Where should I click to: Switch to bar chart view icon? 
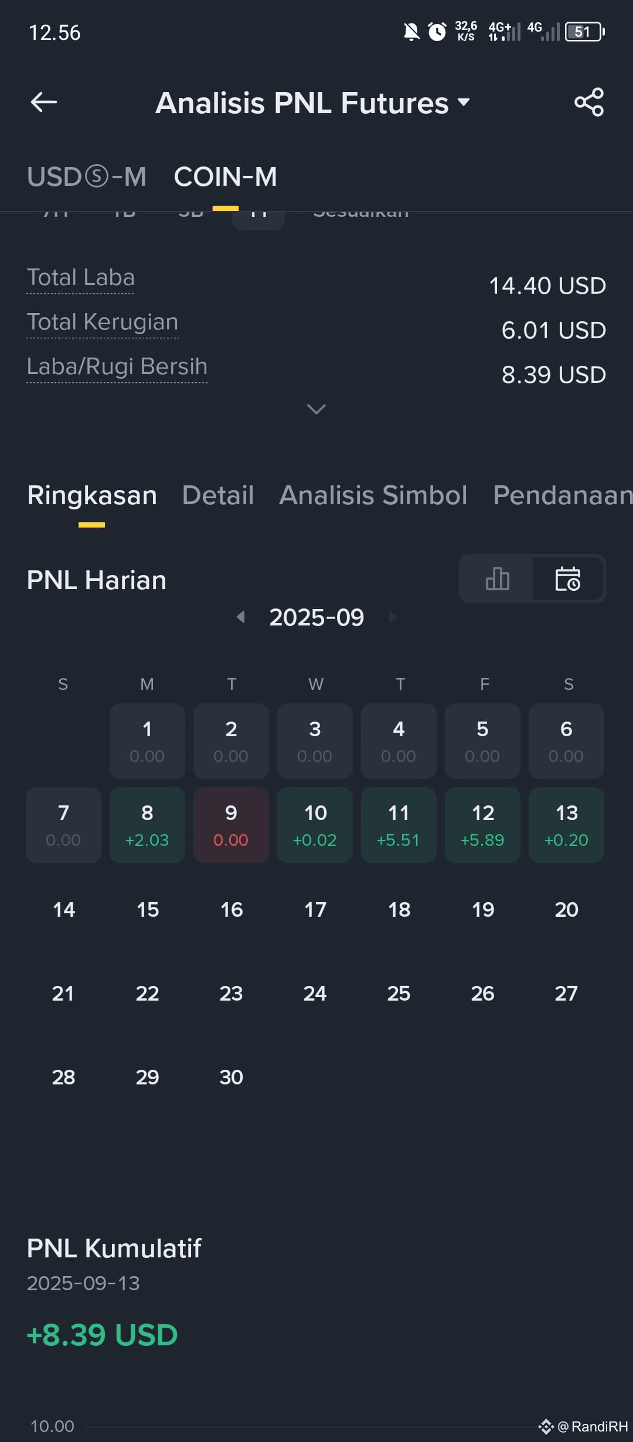tap(497, 579)
